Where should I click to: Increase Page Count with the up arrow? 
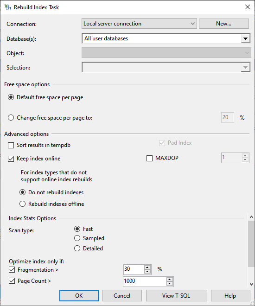(170, 280)
